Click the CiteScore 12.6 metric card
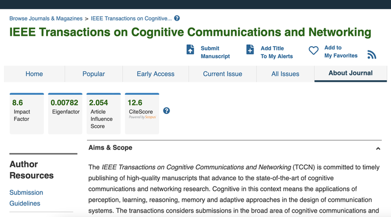The image size is (391, 217). coord(142,113)
